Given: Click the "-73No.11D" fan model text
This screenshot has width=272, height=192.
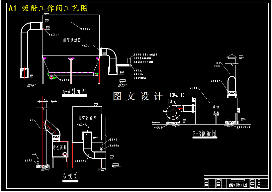Looking at the screenshot, I should [x=176, y=95].
